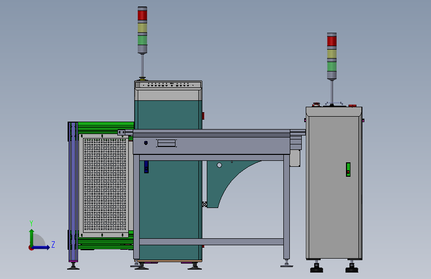Select the small grey box under the conveyor's right end
The height and width of the screenshot is (279, 431).
click(x=295, y=158)
